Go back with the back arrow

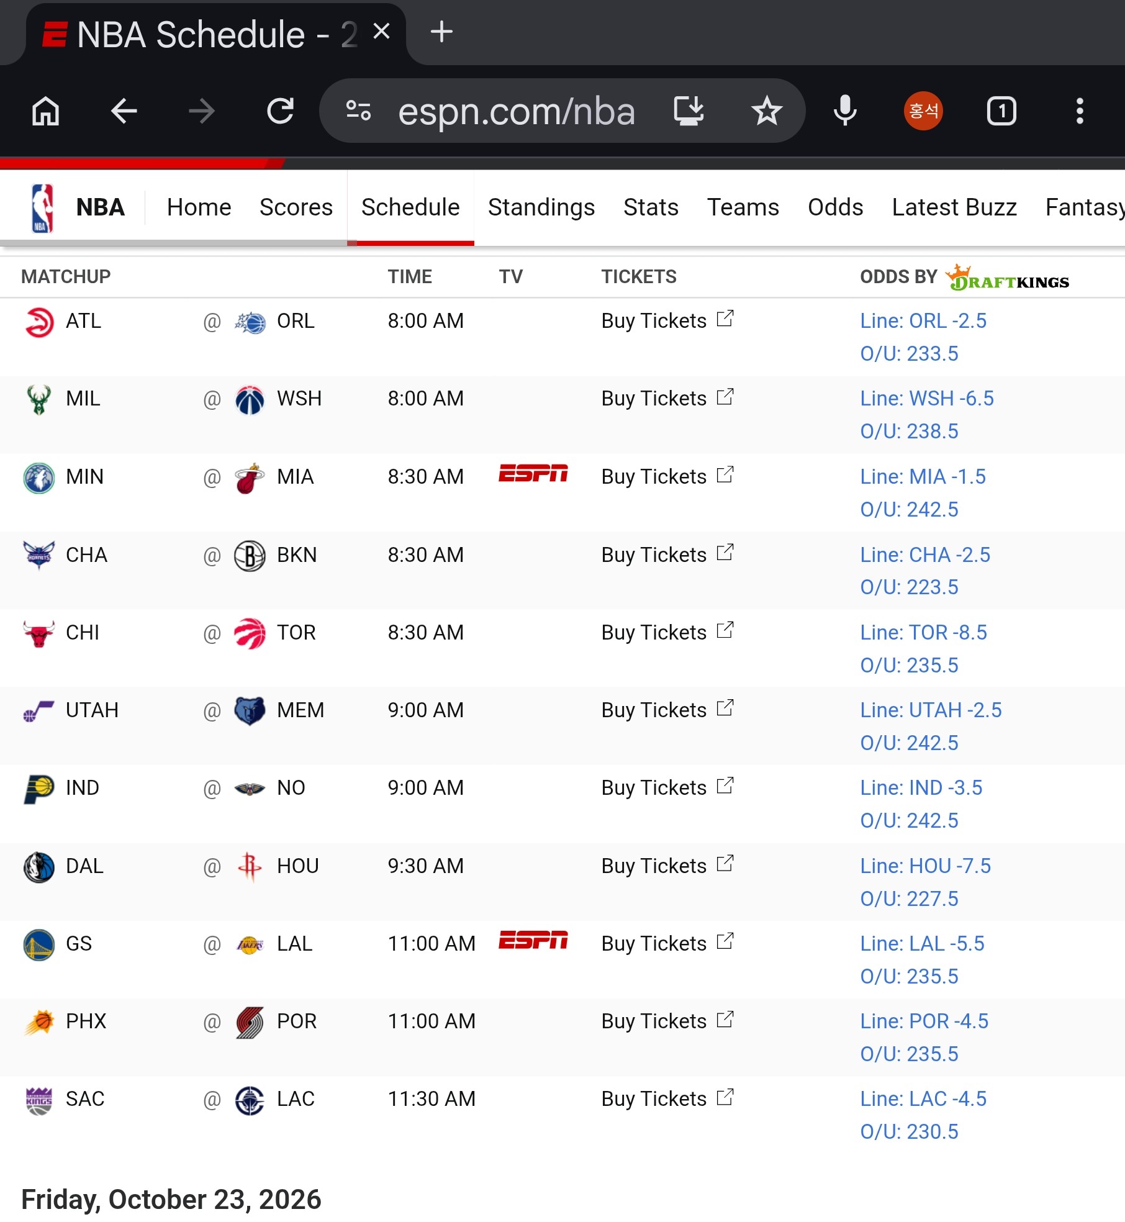pos(124,112)
